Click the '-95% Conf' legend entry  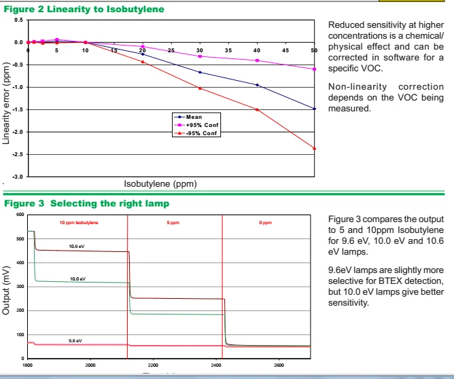point(196,133)
